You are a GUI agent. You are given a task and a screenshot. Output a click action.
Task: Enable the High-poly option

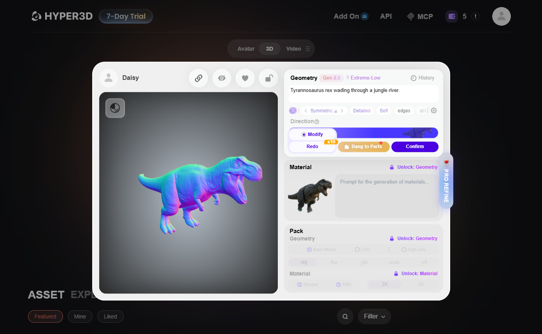click(x=404, y=249)
